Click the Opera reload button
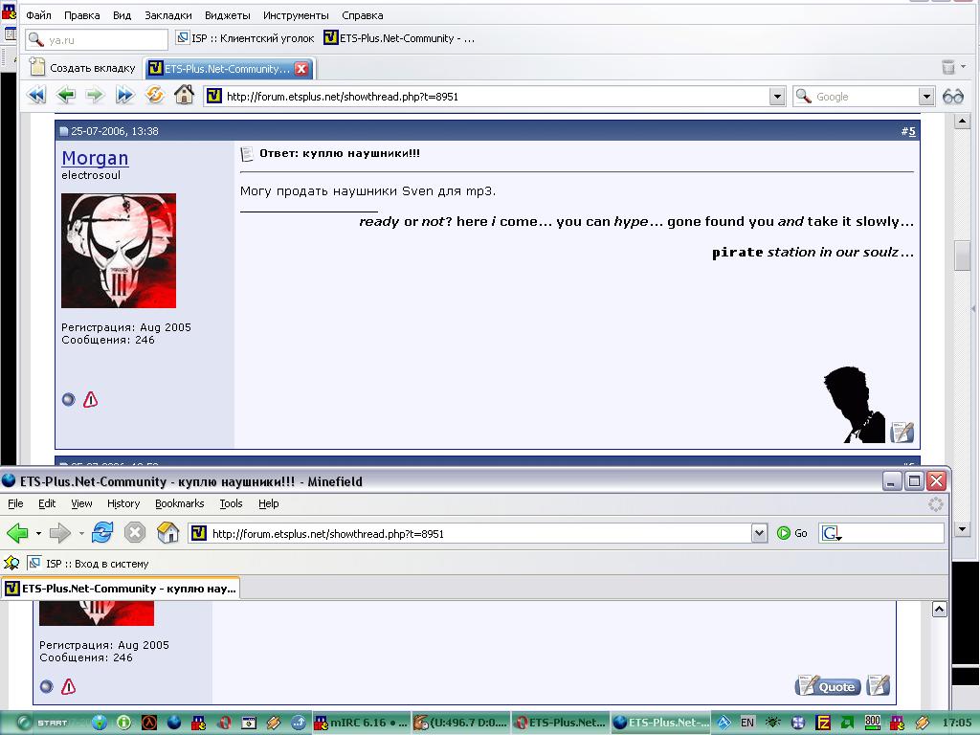The width and height of the screenshot is (980, 735). (x=154, y=95)
